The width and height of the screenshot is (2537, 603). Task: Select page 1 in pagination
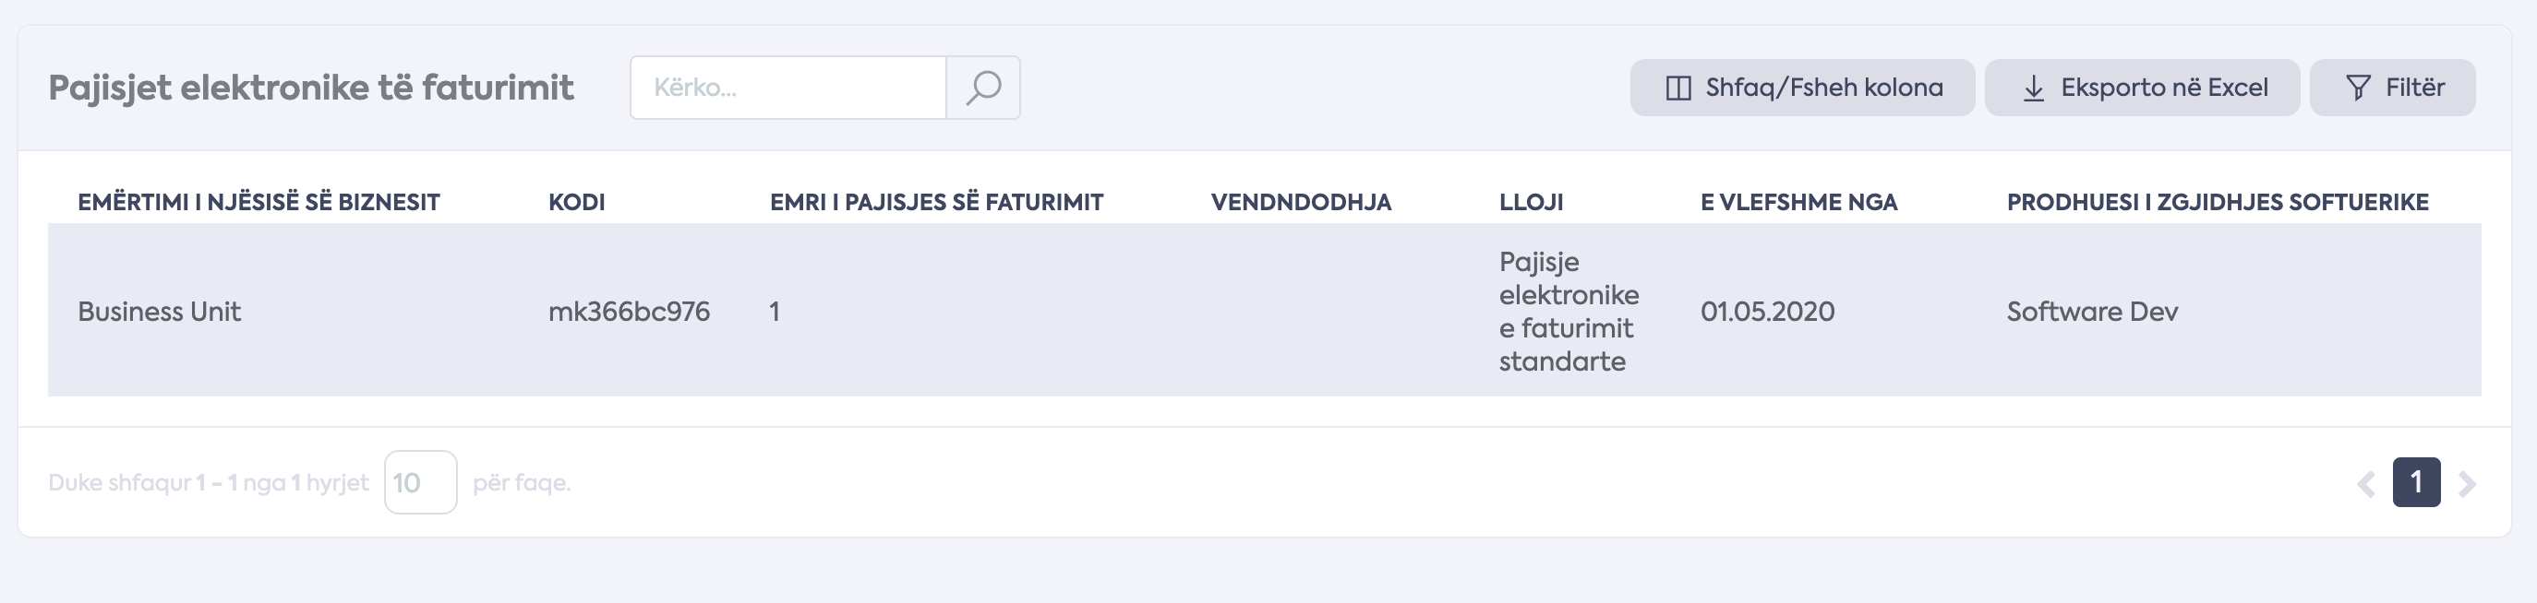point(2416,482)
